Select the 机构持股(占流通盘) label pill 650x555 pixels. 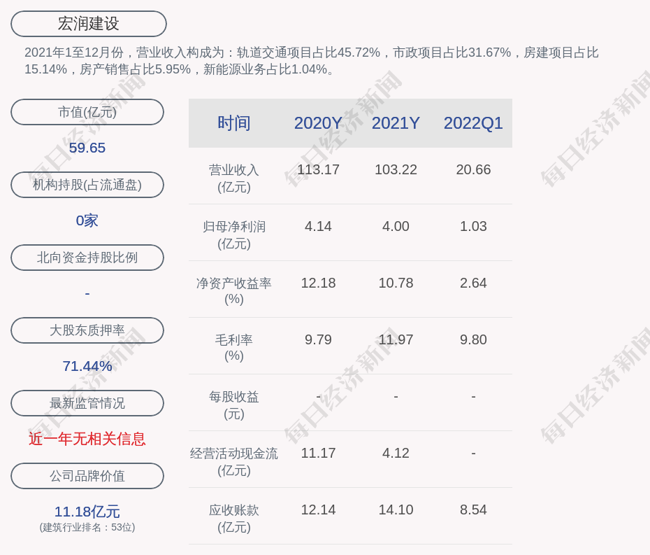pos(87,185)
